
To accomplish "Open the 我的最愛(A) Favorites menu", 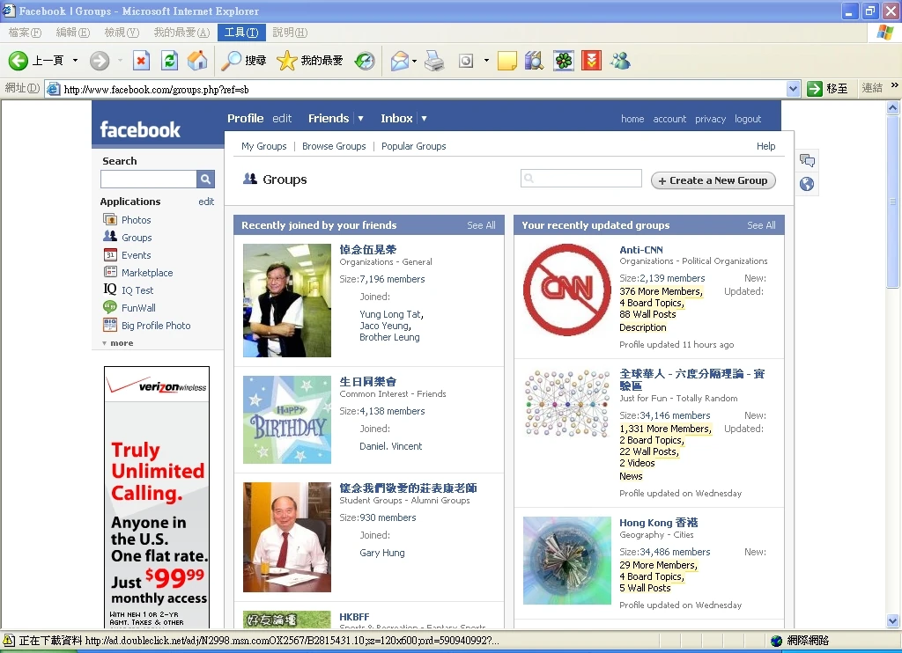I will (181, 33).
